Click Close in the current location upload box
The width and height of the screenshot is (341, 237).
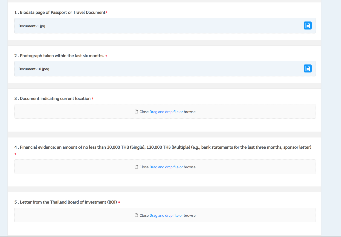[144, 112]
